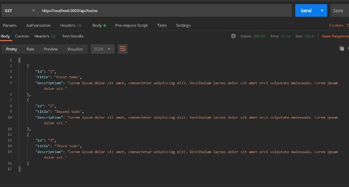Image resolution: width=349 pixels, height=187 pixels.
Task: Select the response Cookies tab
Action: (22, 36)
